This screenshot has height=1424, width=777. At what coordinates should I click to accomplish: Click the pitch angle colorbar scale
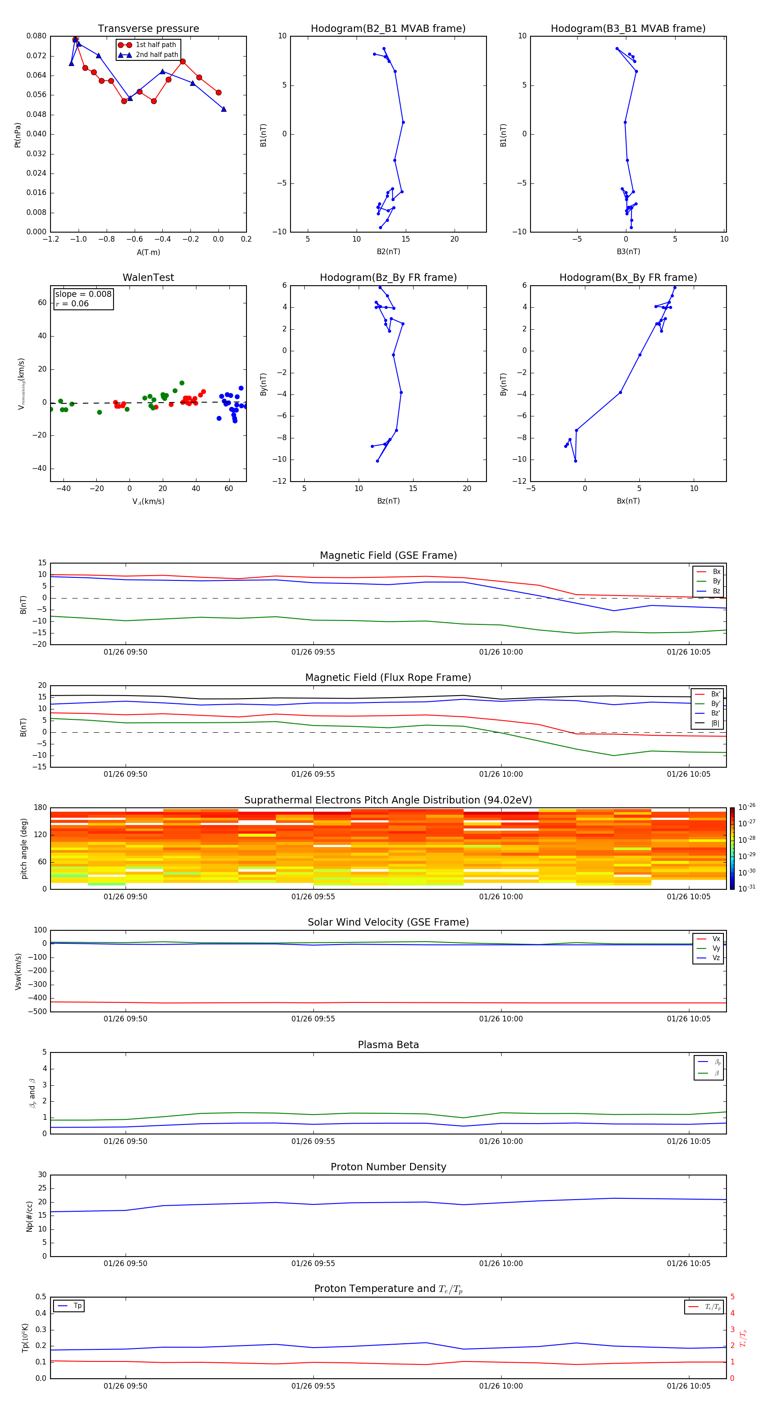[732, 848]
